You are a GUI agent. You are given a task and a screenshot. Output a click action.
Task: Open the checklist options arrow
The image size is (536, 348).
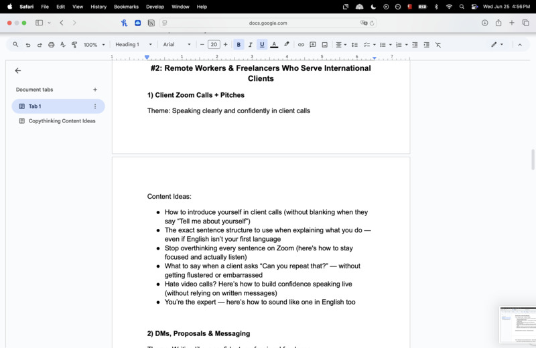click(375, 45)
